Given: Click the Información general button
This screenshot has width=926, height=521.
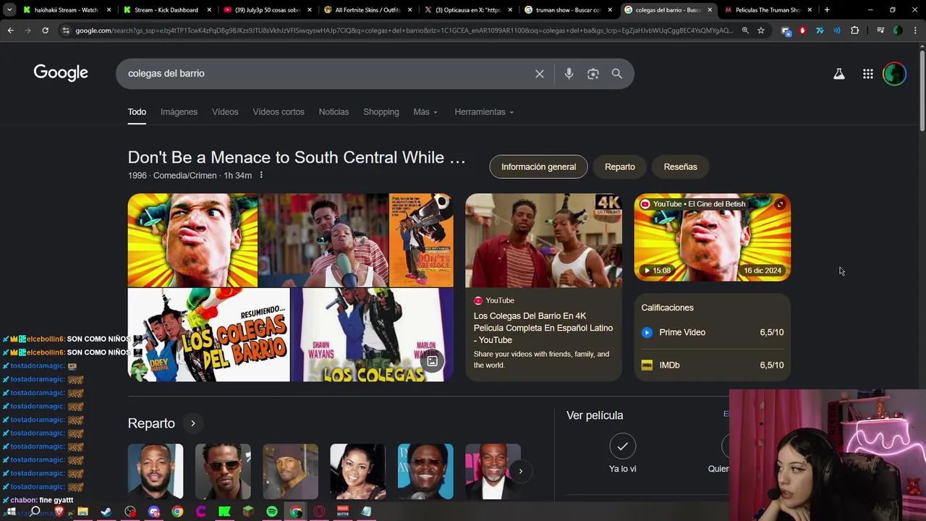Looking at the screenshot, I should [539, 167].
